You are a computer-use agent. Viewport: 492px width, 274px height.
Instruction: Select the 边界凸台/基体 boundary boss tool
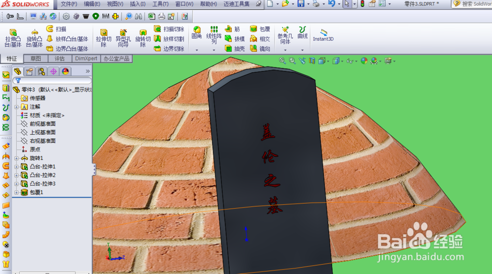pos(67,48)
